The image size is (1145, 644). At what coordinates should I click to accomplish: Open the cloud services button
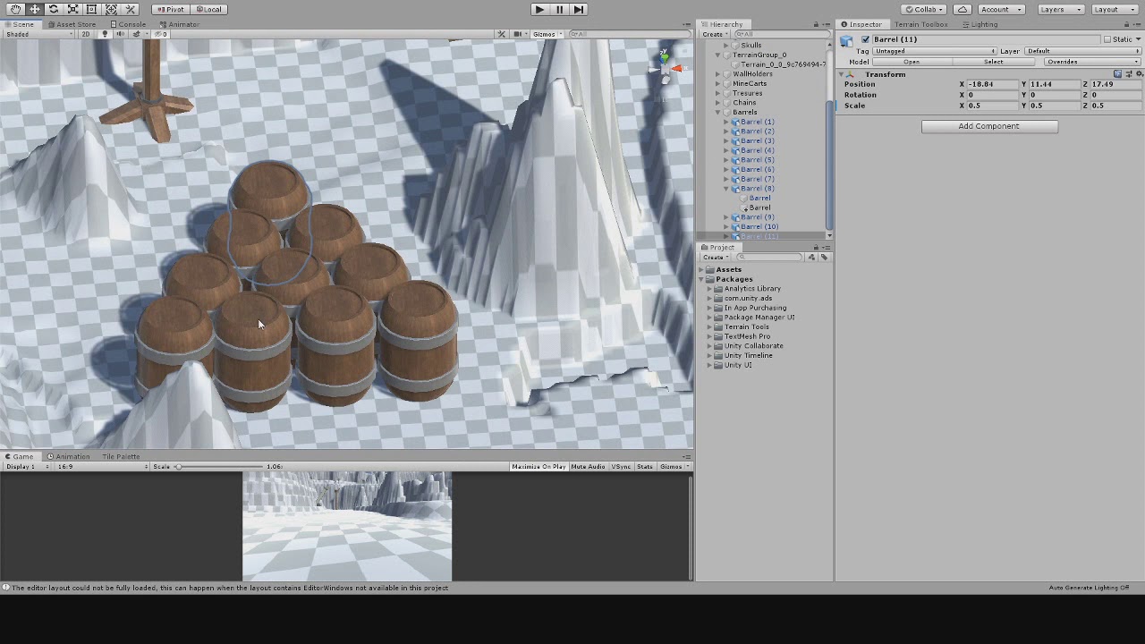[x=963, y=9]
